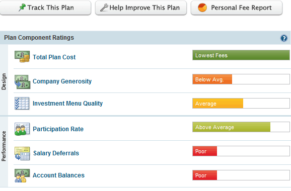Image resolution: width=291 pixels, height=191 pixels.
Task: Click the Salary Deferrals paycheck icon
Action: click(x=22, y=153)
